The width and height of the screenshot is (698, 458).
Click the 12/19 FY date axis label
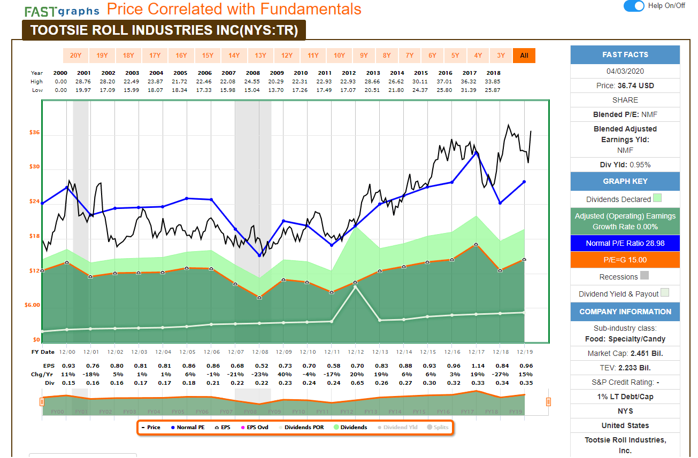point(524,352)
